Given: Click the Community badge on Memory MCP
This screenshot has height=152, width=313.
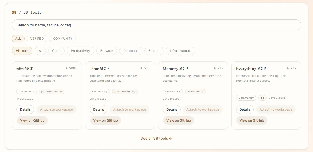Looking at the screenshot, I should tap(173, 92).
